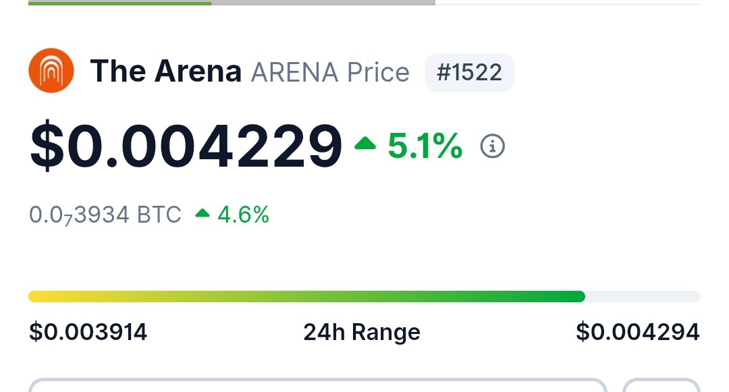The image size is (729, 392).
Task: Click the 4.6% BTC change value
Action: 243,215
